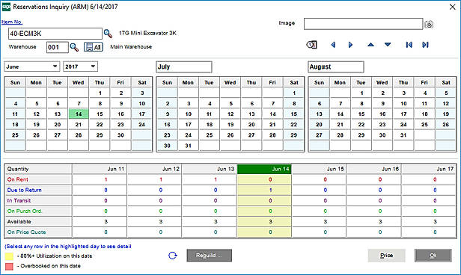461x275 pixels.
Task: Click the Price button
Action: pyautogui.click(x=386, y=256)
